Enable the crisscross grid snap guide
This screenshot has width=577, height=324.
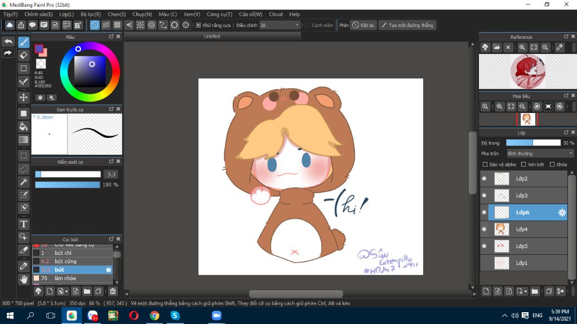[x=117, y=25]
